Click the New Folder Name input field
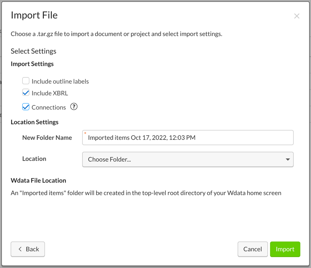Image resolution: width=311 pixels, height=268 pixels. click(x=188, y=137)
